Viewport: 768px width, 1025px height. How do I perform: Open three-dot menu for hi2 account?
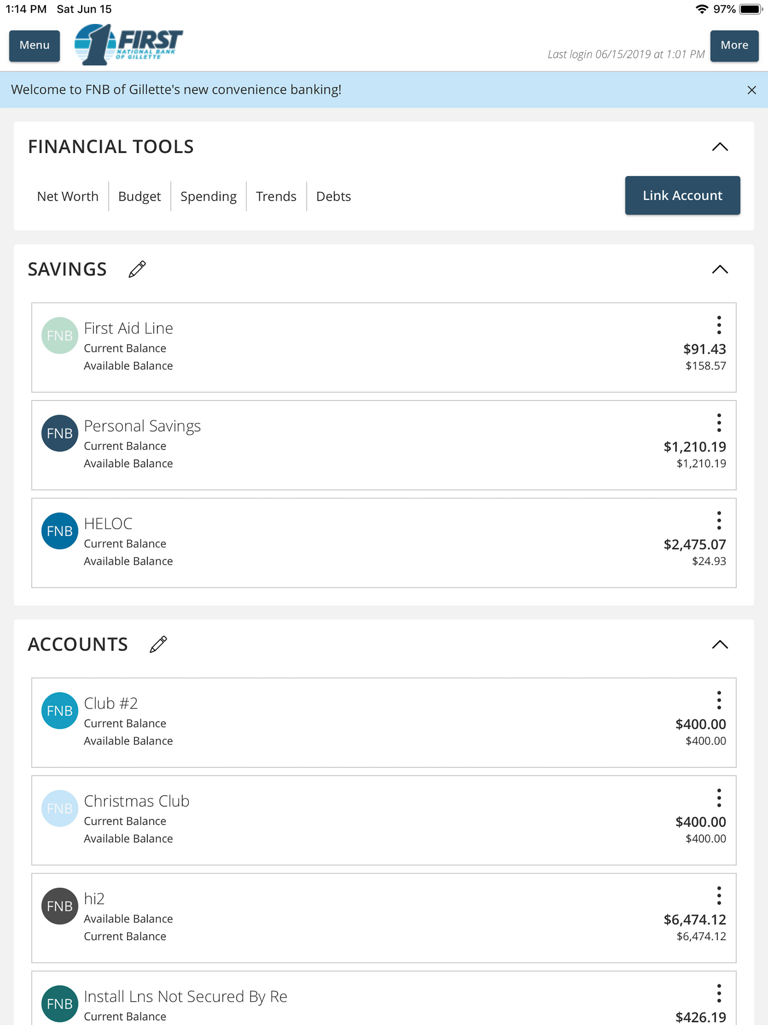tap(719, 896)
